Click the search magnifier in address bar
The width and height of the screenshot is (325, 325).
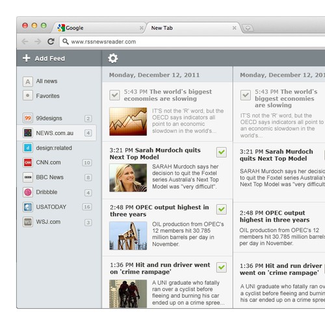66,42
